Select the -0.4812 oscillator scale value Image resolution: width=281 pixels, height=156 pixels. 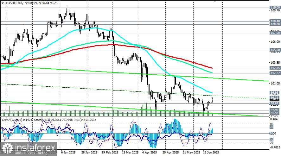(x=275, y=147)
